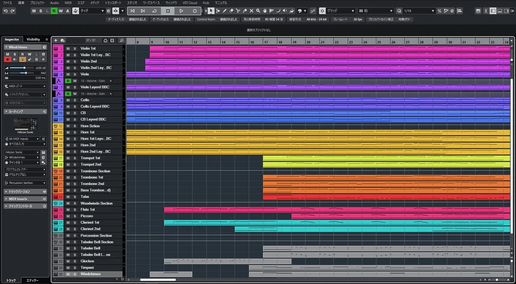Open the プロジェクト menu
Screen dimensions: 516x284
pyautogui.click(x=37, y=3)
